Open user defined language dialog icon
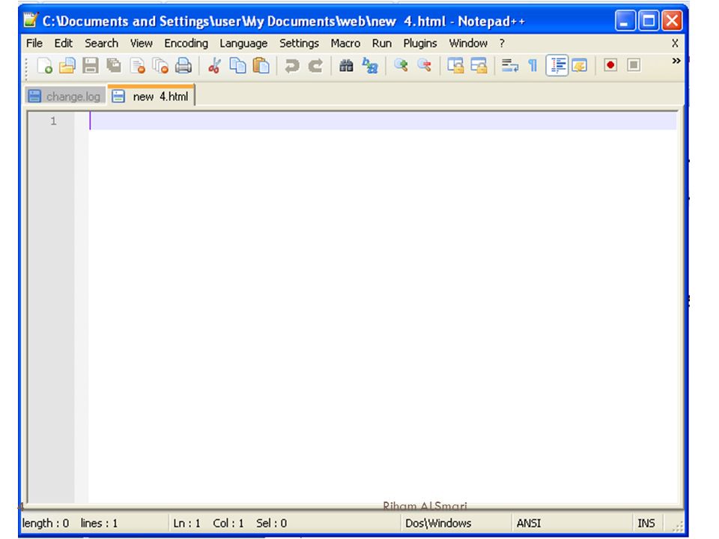This screenshot has height=539, width=719. point(580,66)
